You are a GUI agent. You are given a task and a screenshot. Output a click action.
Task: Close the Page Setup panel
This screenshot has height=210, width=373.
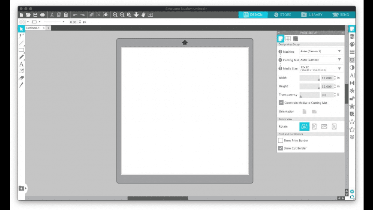pos(343,33)
